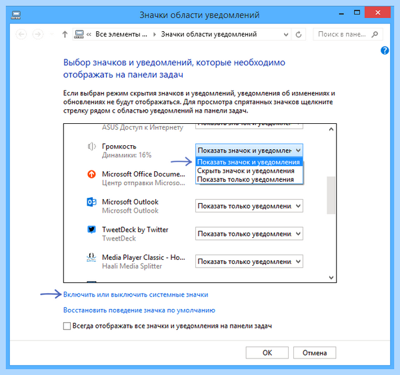Select 'Показать только уведомления' option

[x=249, y=179]
